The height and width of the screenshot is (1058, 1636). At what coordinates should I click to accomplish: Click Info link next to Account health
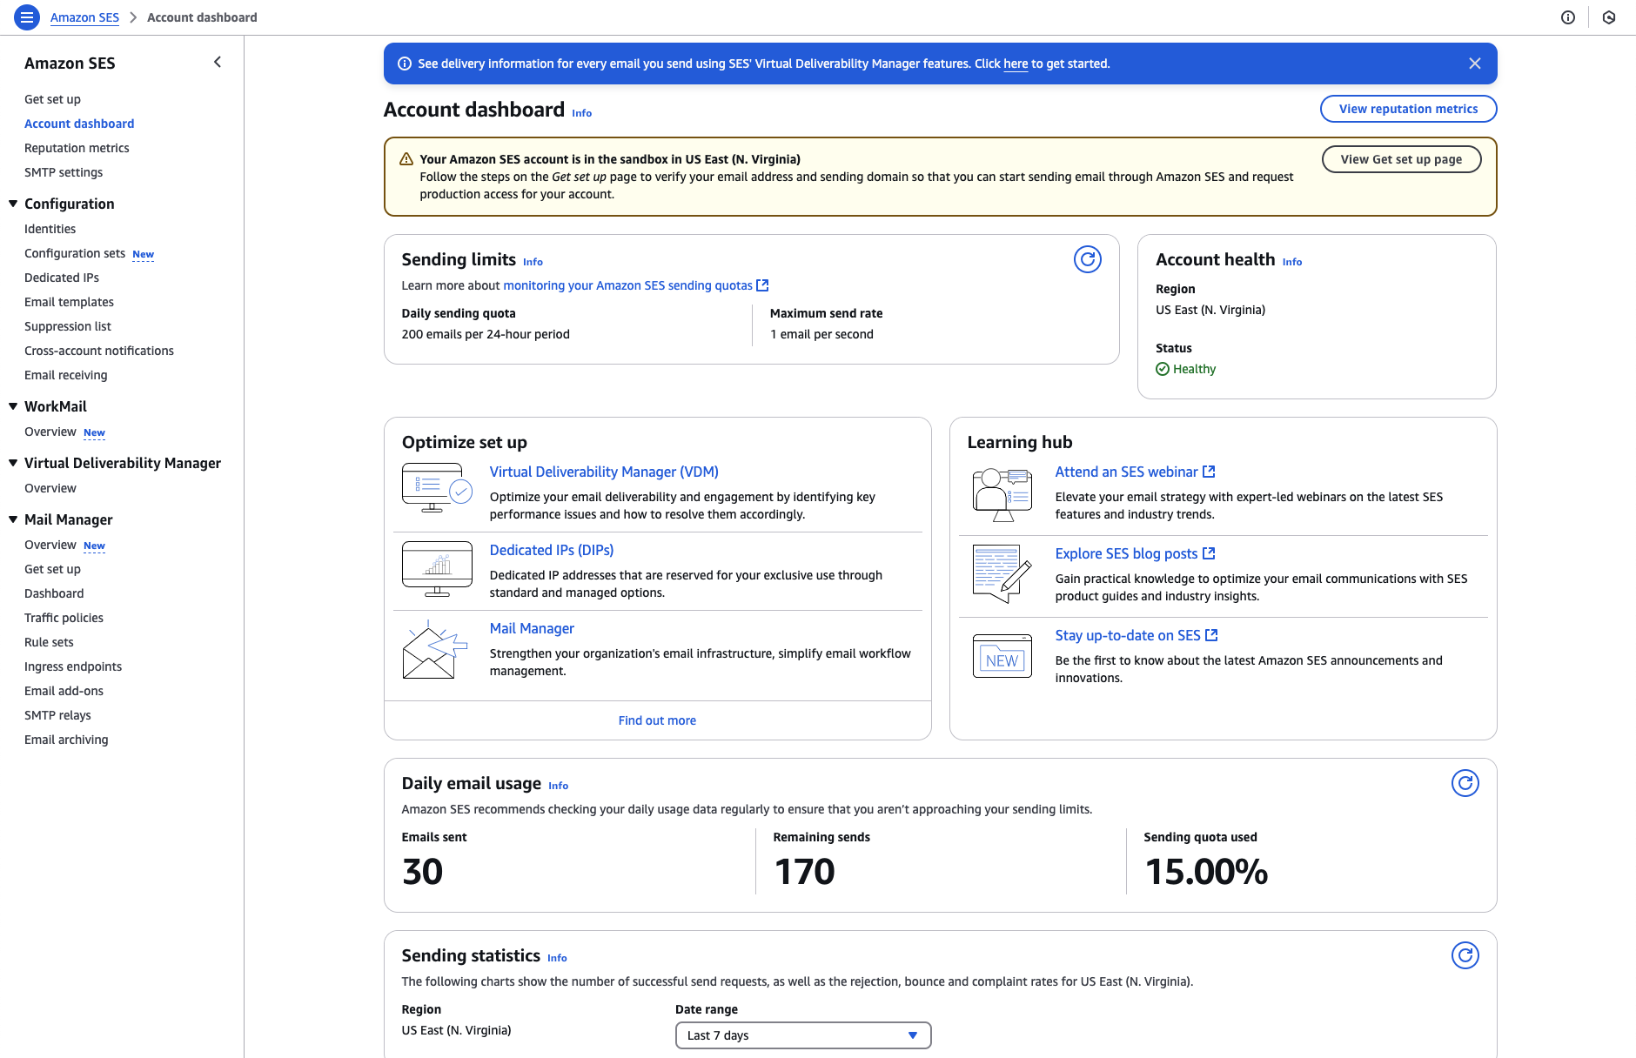point(1292,262)
